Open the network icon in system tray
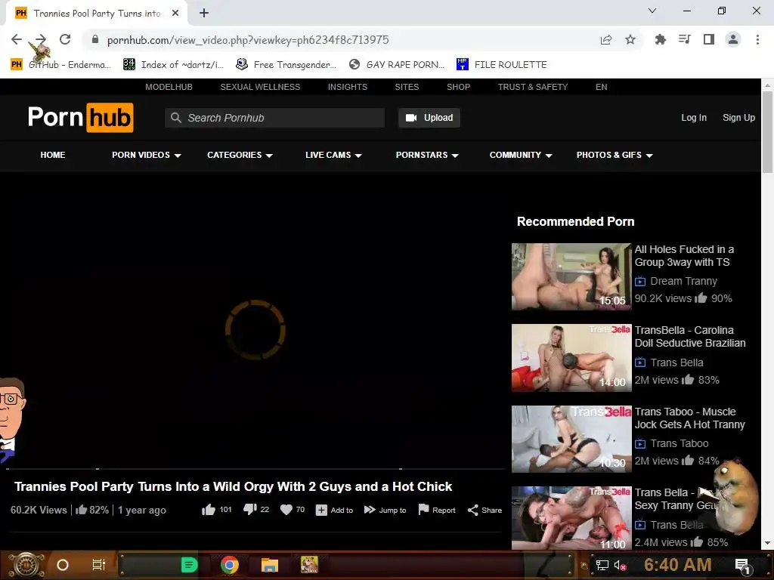Screen dimensions: 774x580 pyautogui.click(x=602, y=565)
